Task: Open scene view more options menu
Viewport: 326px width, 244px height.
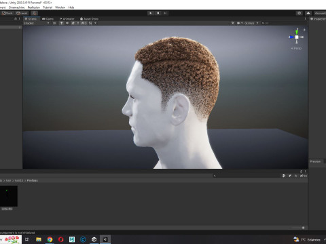Action: 305,19
